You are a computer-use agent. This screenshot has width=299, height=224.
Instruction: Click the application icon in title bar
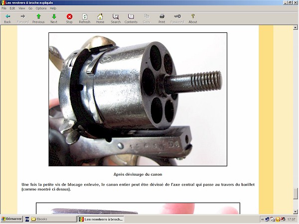pyautogui.click(x=2, y=2)
